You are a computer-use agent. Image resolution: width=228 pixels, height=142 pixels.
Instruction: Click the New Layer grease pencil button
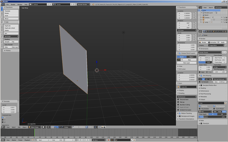(187, 63)
